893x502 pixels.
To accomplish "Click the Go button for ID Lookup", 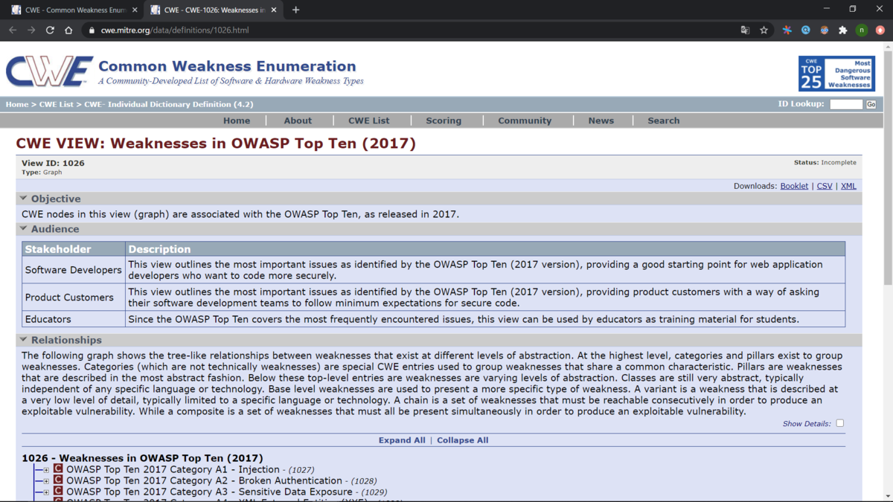I will pyautogui.click(x=871, y=104).
